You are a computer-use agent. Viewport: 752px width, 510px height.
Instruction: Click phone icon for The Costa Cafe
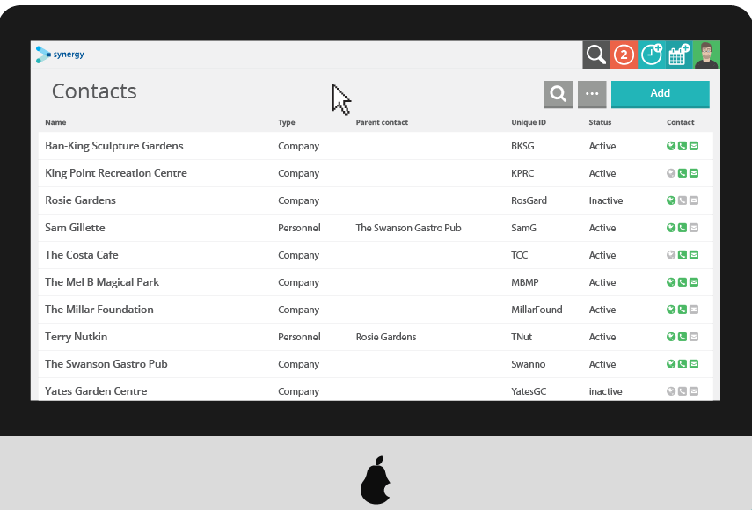(683, 255)
